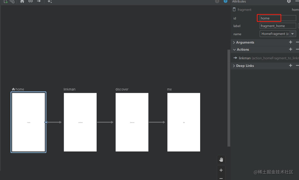Click the action handle on home destination
This screenshot has width=299, height=180.
46,122
